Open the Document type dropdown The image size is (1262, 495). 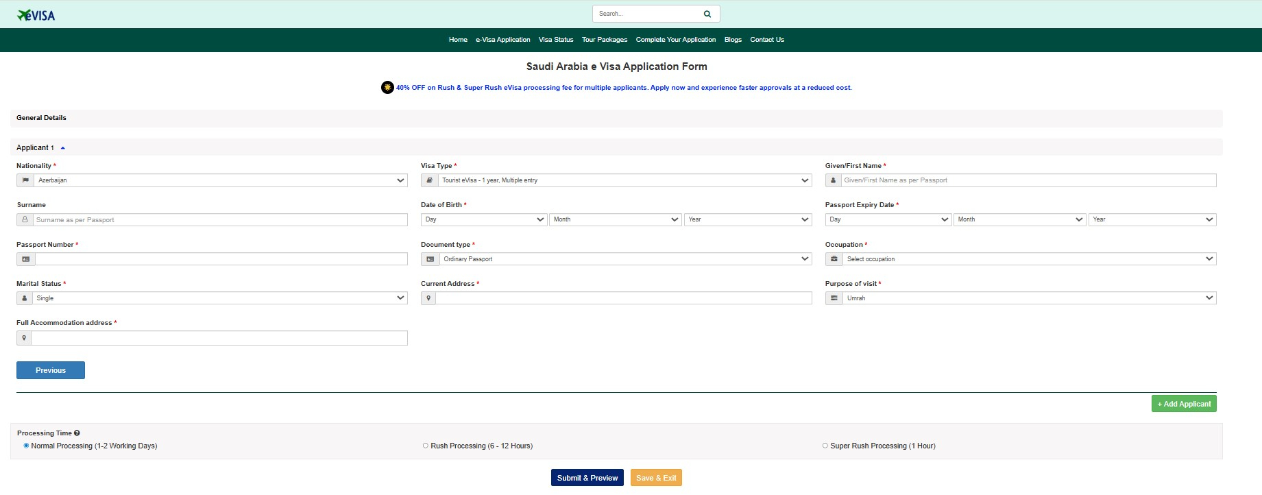[x=625, y=259]
